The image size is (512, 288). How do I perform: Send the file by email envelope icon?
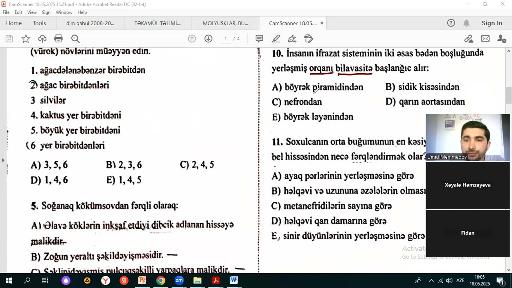click(485, 39)
